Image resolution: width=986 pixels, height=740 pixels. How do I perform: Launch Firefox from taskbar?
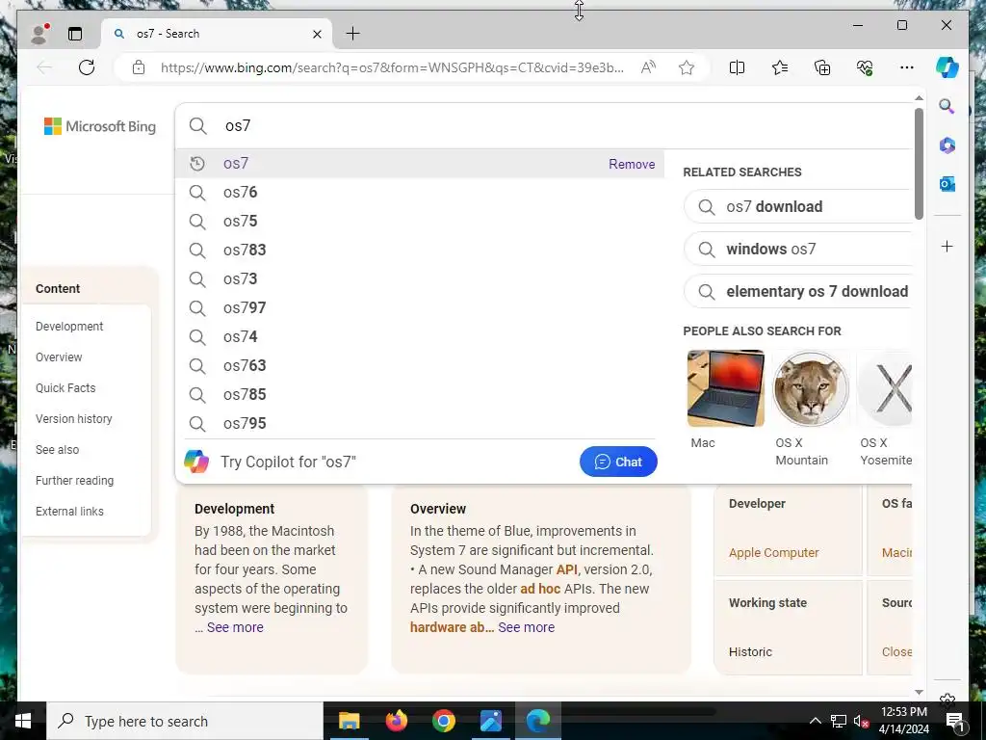pos(396,721)
